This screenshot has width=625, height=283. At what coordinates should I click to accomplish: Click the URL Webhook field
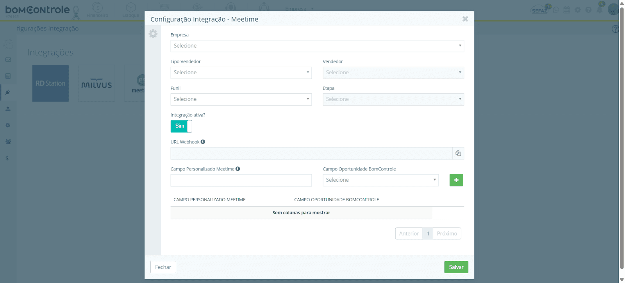click(x=311, y=153)
